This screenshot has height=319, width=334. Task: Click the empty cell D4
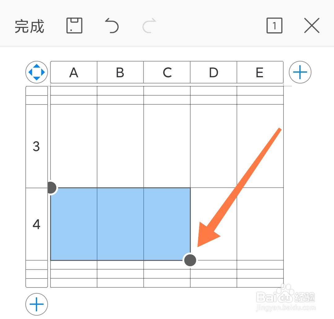coord(213,224)
